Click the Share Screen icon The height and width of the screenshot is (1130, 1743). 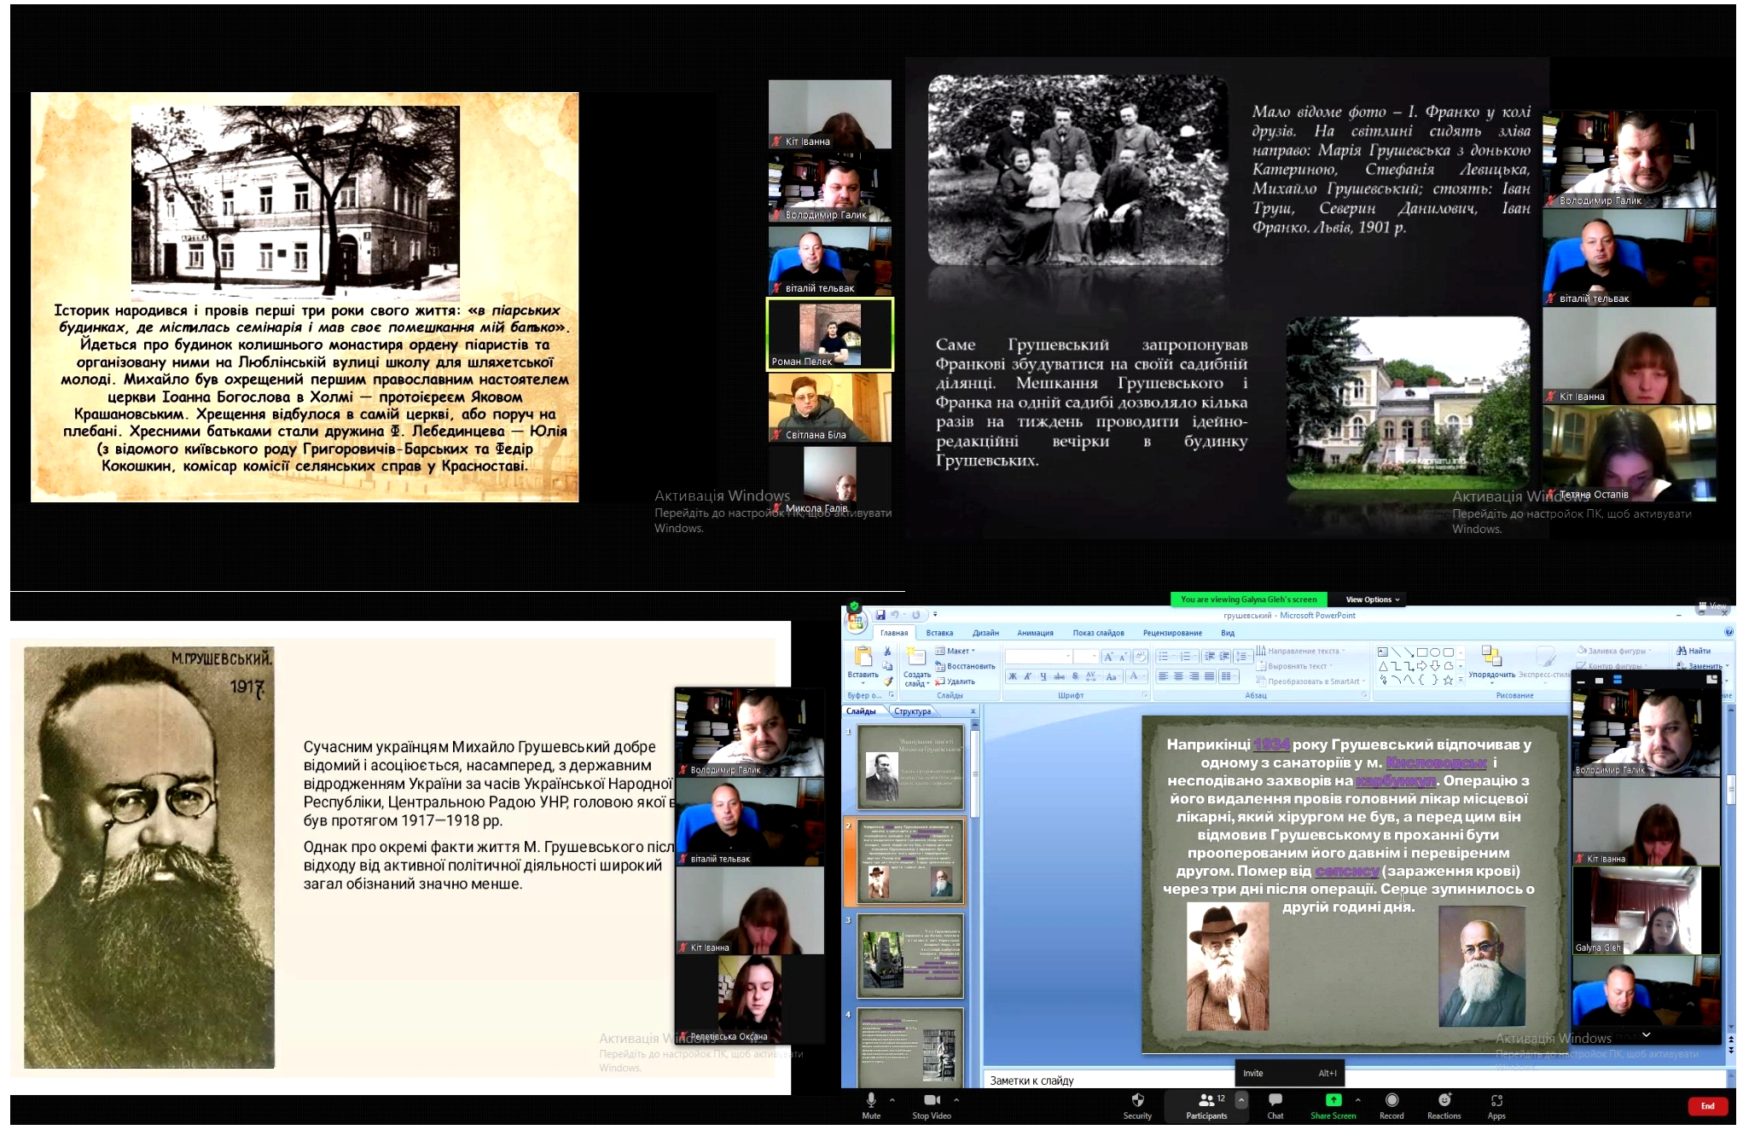1333,1100
